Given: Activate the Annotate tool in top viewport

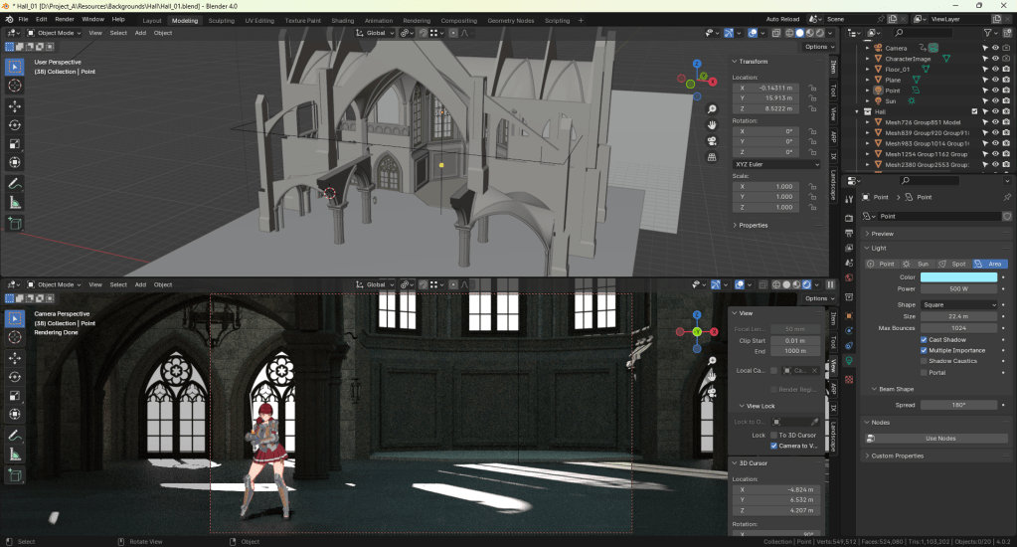Looking at the screenshot, I should point(15,184).
